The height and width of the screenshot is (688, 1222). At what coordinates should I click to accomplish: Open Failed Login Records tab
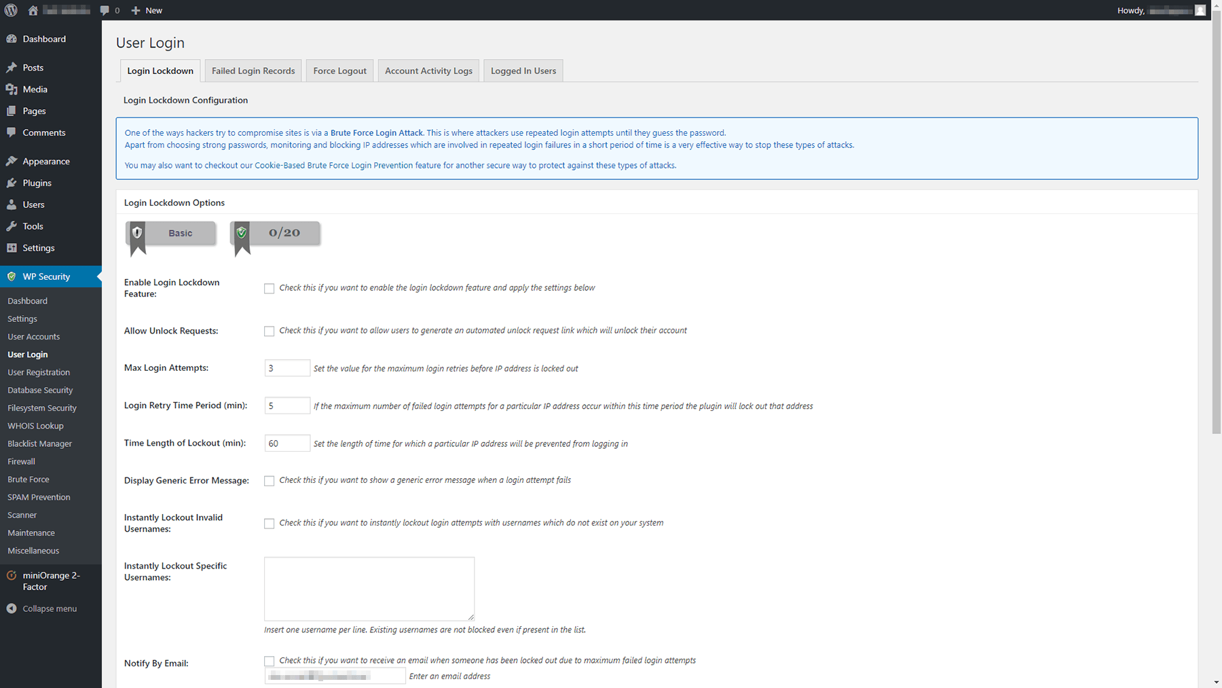[x=253, y=71]
